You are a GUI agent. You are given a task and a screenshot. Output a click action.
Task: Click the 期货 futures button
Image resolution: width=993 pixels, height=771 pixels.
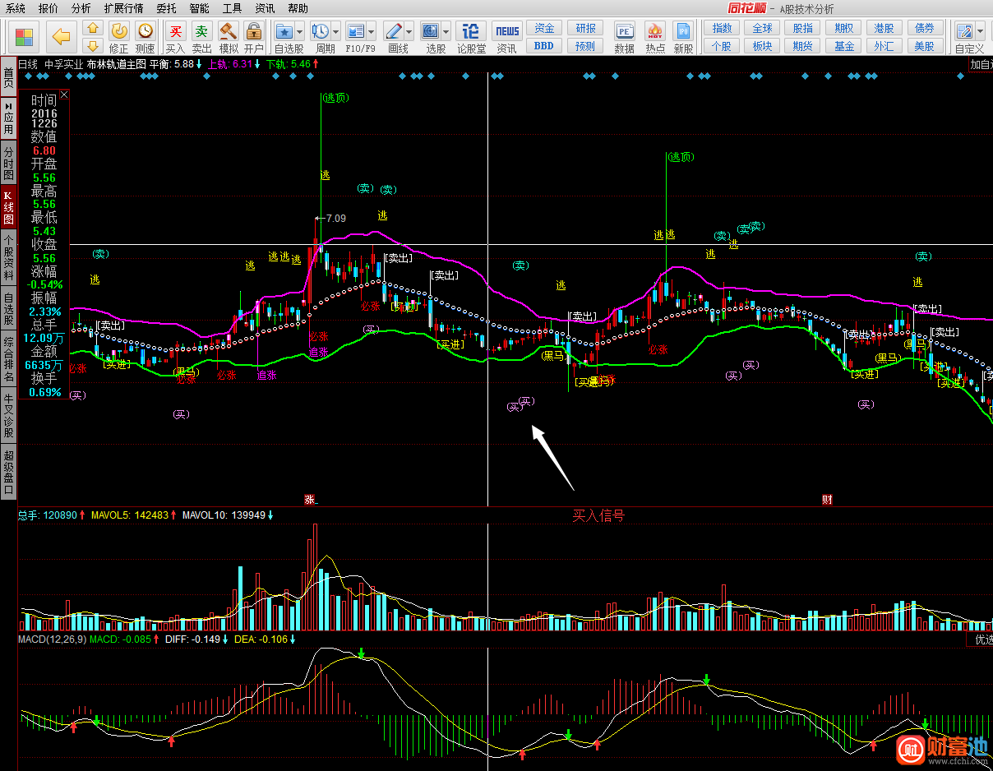point(803,46)
